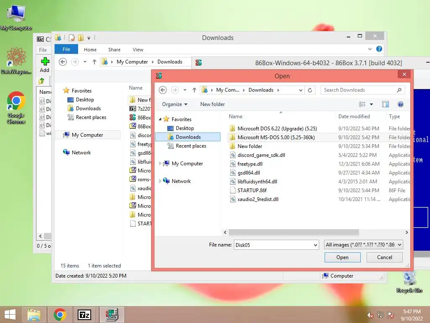Open File Explorer from the taskbar
This screenshot has height=323, width=430.
point(34,315)
